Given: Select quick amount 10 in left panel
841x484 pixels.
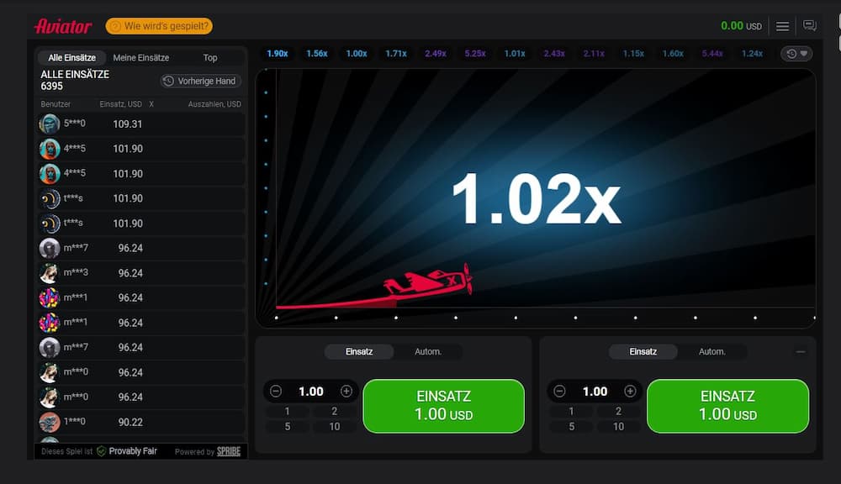Looking at the screenshot, I should (x=335, y=427).
